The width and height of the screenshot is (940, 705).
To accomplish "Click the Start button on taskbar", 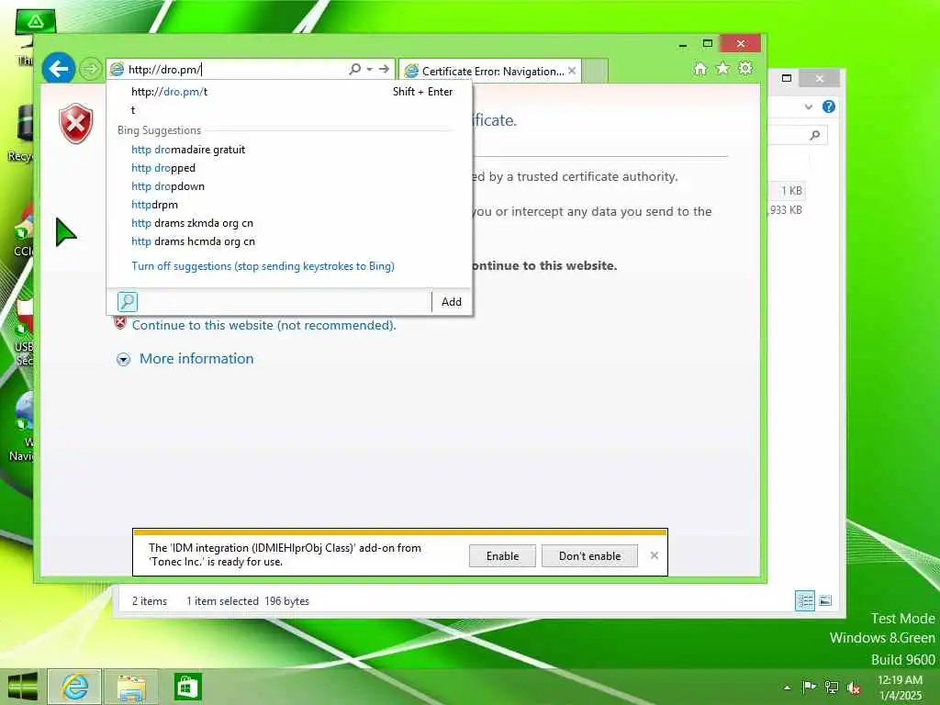I will [x=23, y=687].
